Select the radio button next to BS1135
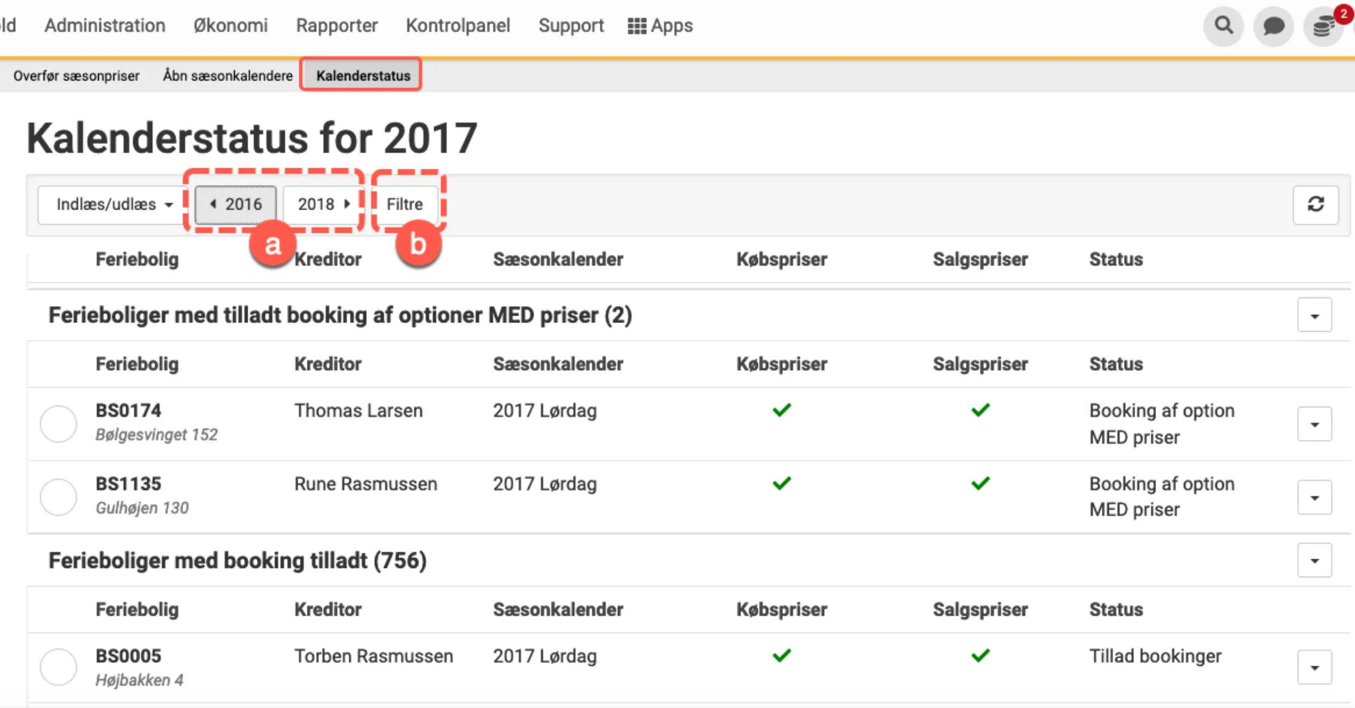The image size is (1355, 708). coord(58,496)
